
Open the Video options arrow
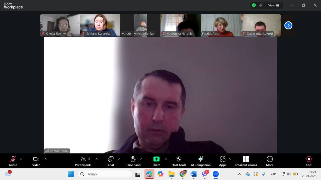tap(46, 159)
